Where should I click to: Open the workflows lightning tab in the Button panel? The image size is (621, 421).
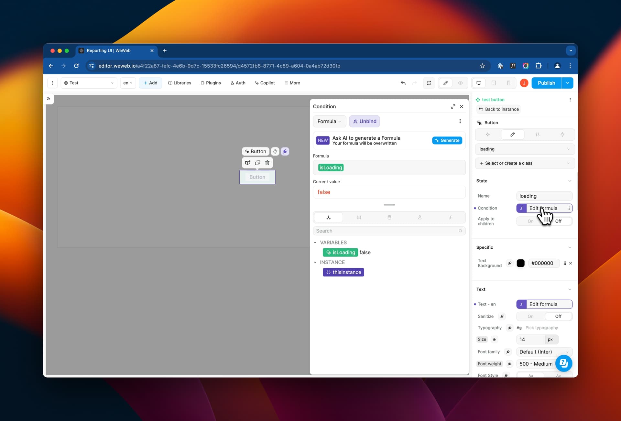tap(562, 135)
